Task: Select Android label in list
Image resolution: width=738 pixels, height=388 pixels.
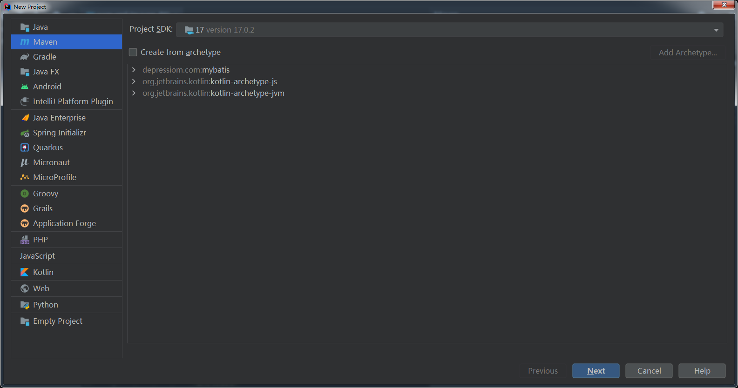Action: pos(47,87)
